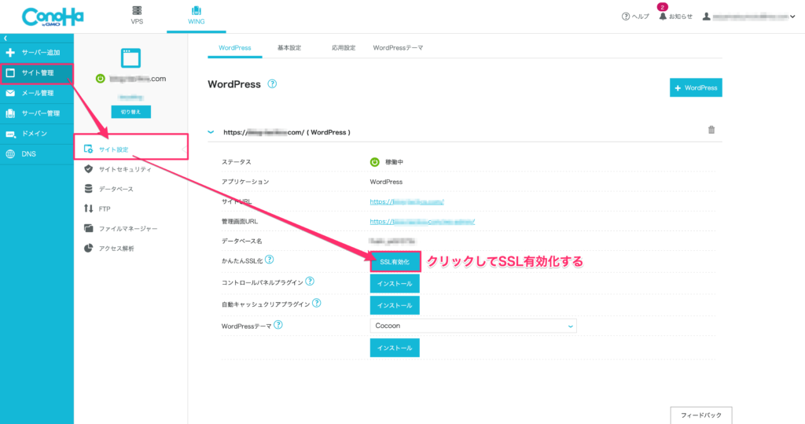Open DNS in the sidebar
Viewport: 805px width, 424px height.
pos(36,153)
